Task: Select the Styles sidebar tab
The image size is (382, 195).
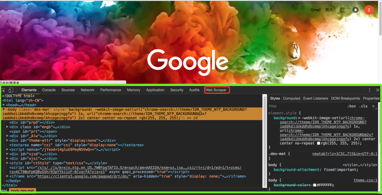Action: click(275, 98)
